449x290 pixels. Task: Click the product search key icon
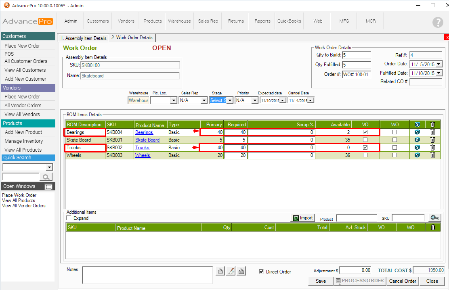(434, 218)
